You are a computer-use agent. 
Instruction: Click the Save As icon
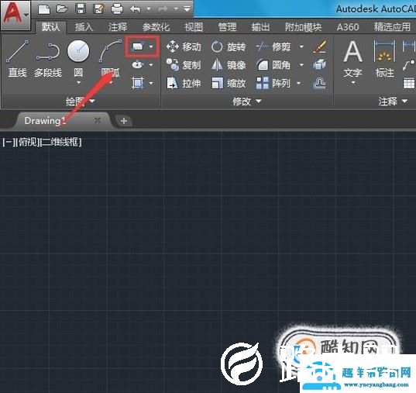point(98,9)
